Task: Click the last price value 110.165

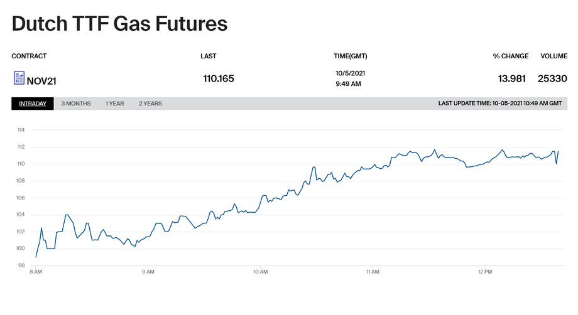Action: (219, 78)
